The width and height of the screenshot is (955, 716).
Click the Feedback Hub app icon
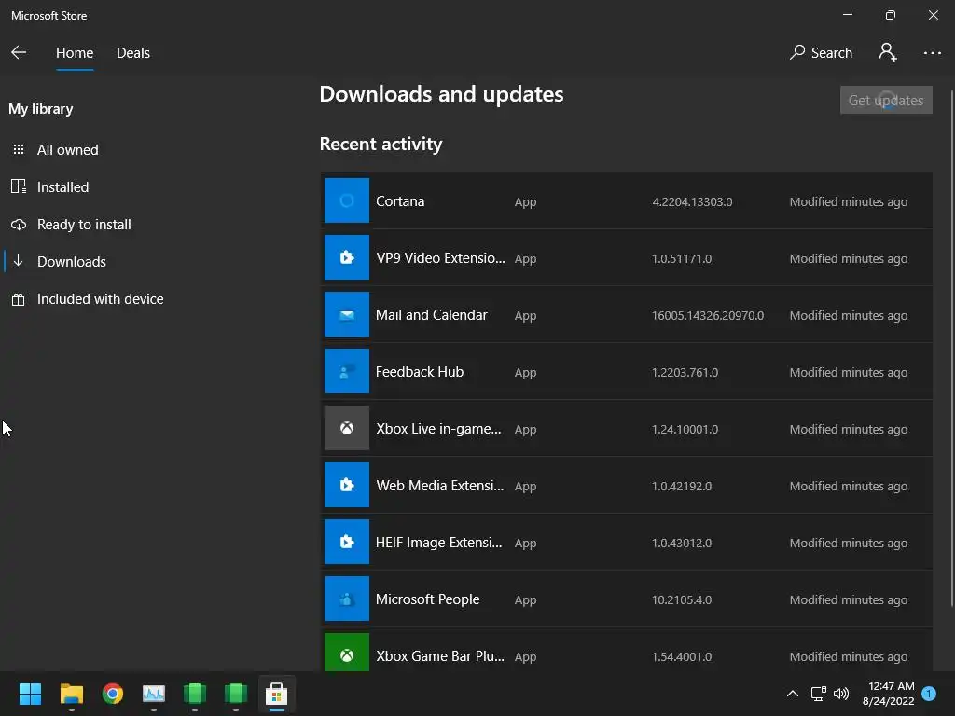point(347,371)
